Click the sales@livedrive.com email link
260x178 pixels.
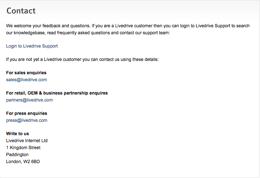click(x=27, y=80)
